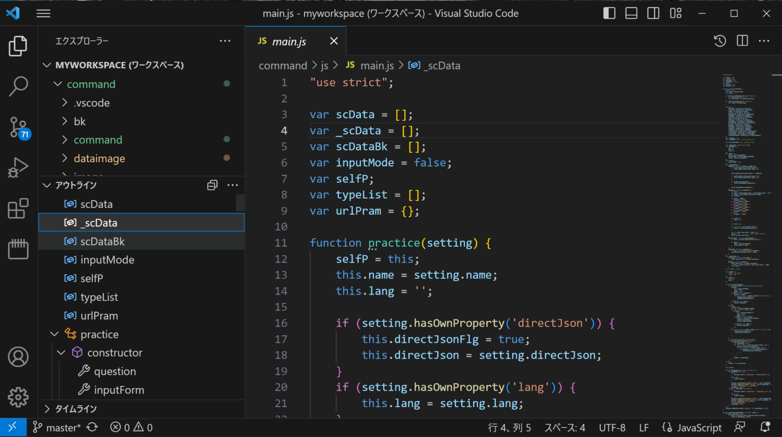Click the remote connection icon in status bar
Image resolution: width=782 pixels, height=437 pixels.
tap(13, 427)
